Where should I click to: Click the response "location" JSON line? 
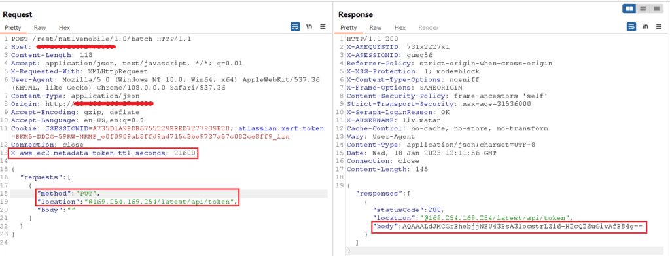tap(473, 217)
